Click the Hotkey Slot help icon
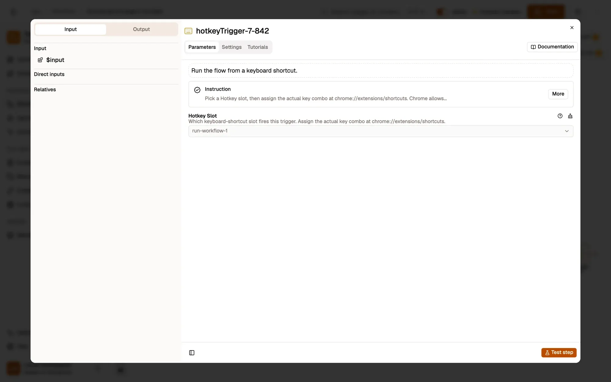This screenshot has height=382, width=611. tap(560, 116)
